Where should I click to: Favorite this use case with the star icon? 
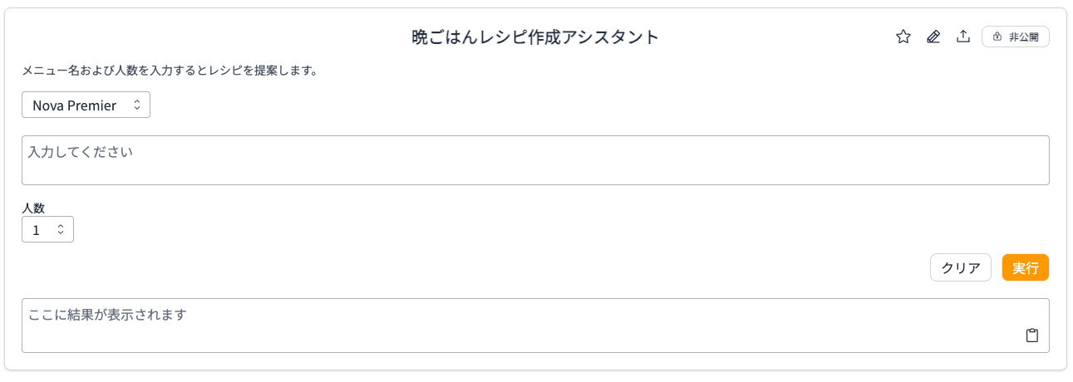pos(903,37)
